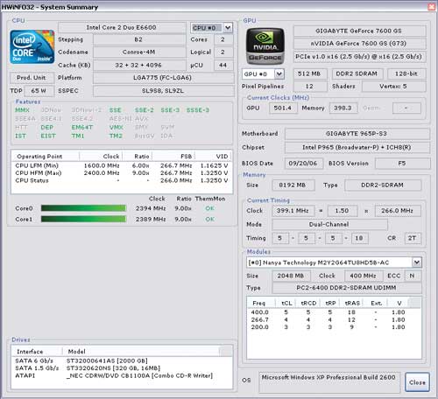The image size is (438, 399).
Task: Click the tRAS column header
Action: tap(352, 303)
